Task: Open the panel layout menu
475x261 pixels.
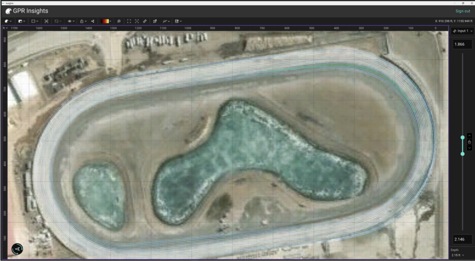Action: click(22, 21)
